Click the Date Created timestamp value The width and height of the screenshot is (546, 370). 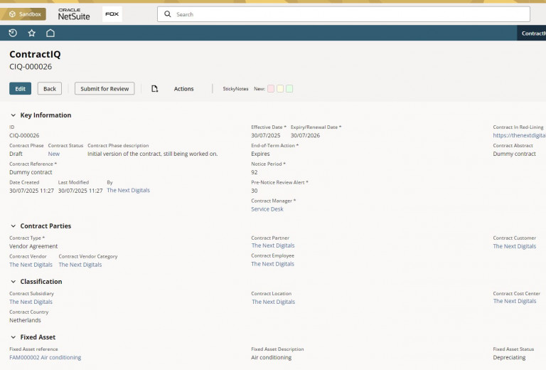coord(32,191)
